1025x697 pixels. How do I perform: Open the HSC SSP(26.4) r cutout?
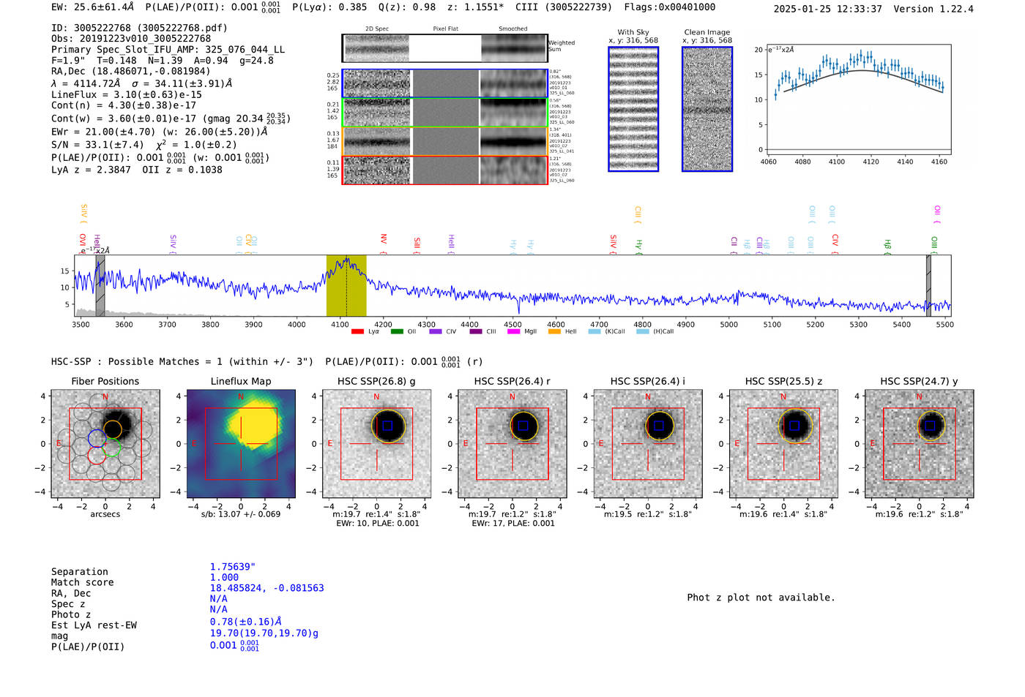(512, 443)
